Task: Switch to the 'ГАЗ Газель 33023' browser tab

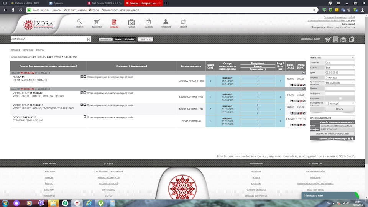Action: pos(104,3)
